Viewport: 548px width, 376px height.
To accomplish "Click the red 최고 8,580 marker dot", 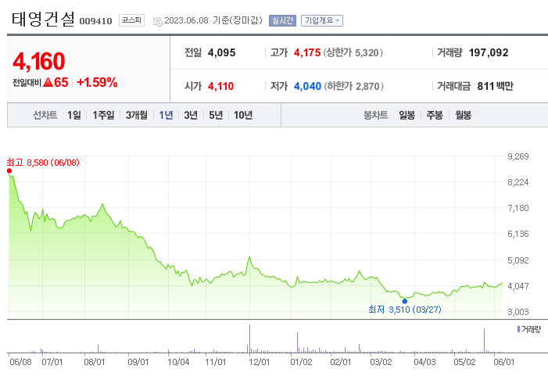I will point(9,171).
